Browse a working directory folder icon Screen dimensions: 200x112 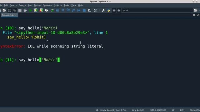tap(196, 10)
